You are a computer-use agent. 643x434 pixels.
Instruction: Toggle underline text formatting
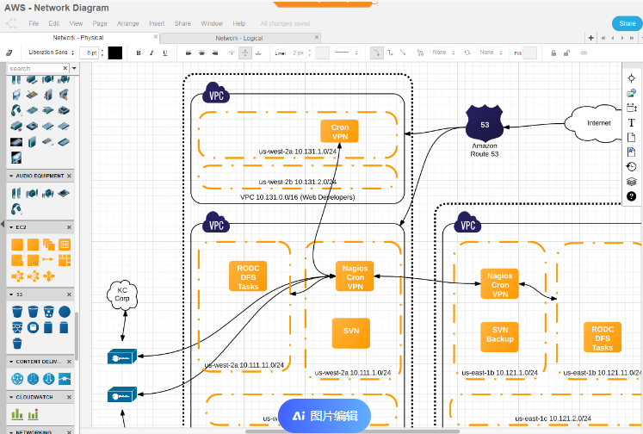[165, 53]
